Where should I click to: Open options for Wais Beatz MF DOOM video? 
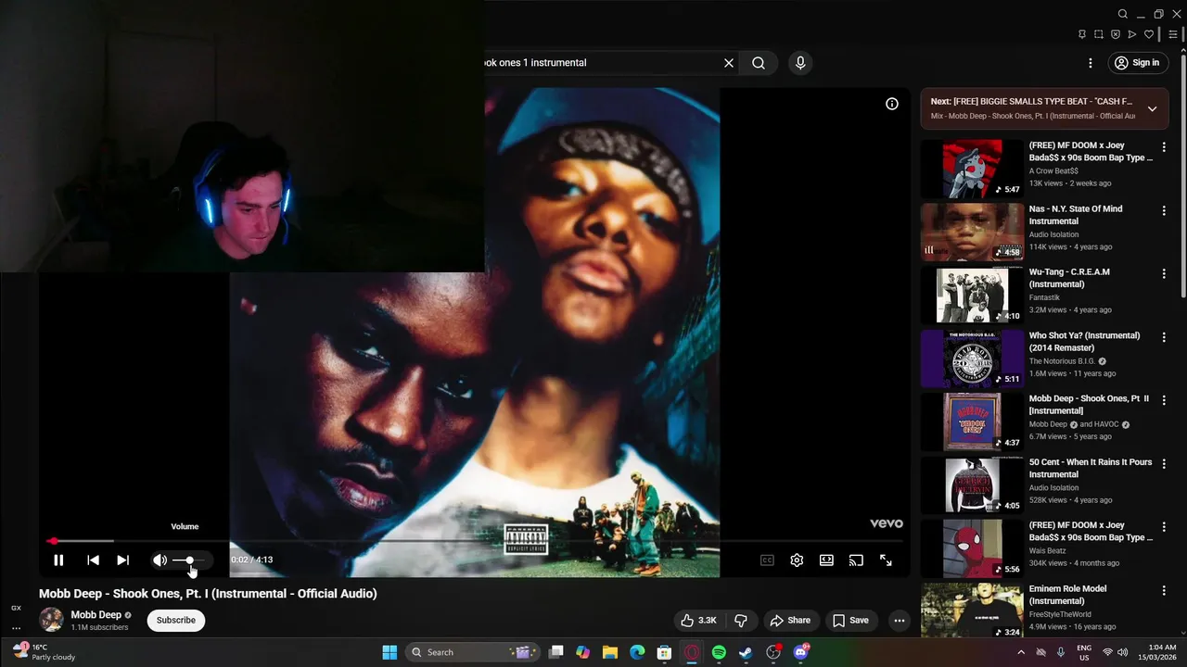1164,527
